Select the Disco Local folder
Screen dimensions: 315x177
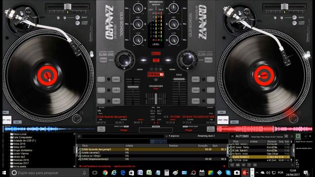[x=18, y=134]
